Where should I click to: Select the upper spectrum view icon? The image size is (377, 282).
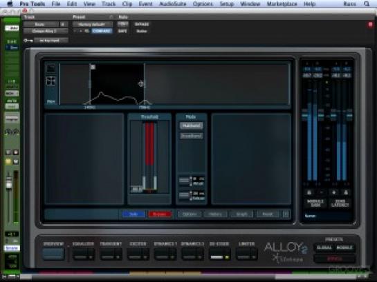(51, 68)
